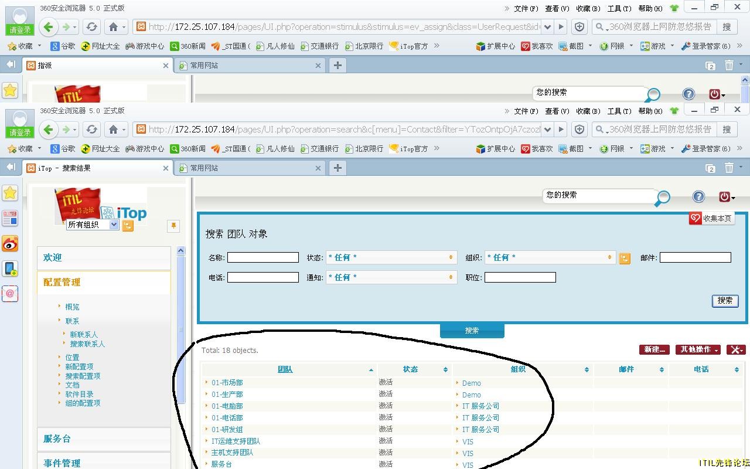
Task: Open Demo link in 01-生产部 row
Action: [x=471, y=395]
